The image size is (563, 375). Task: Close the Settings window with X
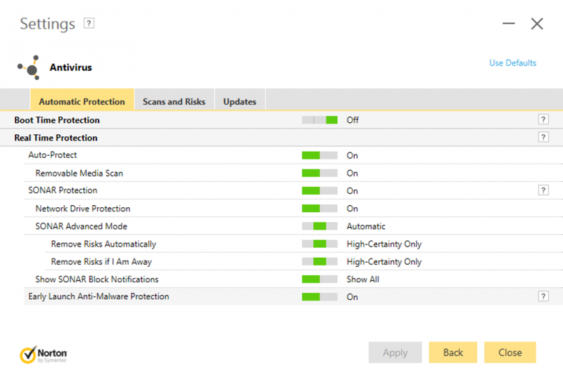[x=537, y=24]
